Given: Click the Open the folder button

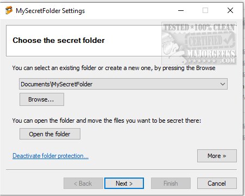Looking at the screenshot, I should pyautogui.click(x=50, y=134).
